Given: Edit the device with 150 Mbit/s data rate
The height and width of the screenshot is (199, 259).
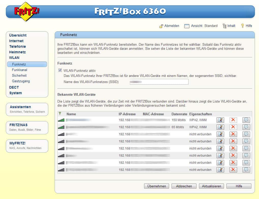Looking at the screenshot, I should [x=220, y=120].
